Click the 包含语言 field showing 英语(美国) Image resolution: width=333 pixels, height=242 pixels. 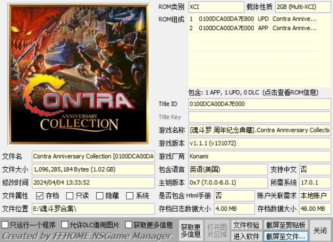click(228, 170)
